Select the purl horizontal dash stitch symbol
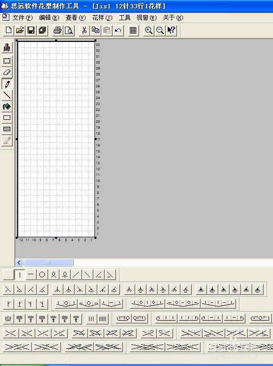 (31, 274)
